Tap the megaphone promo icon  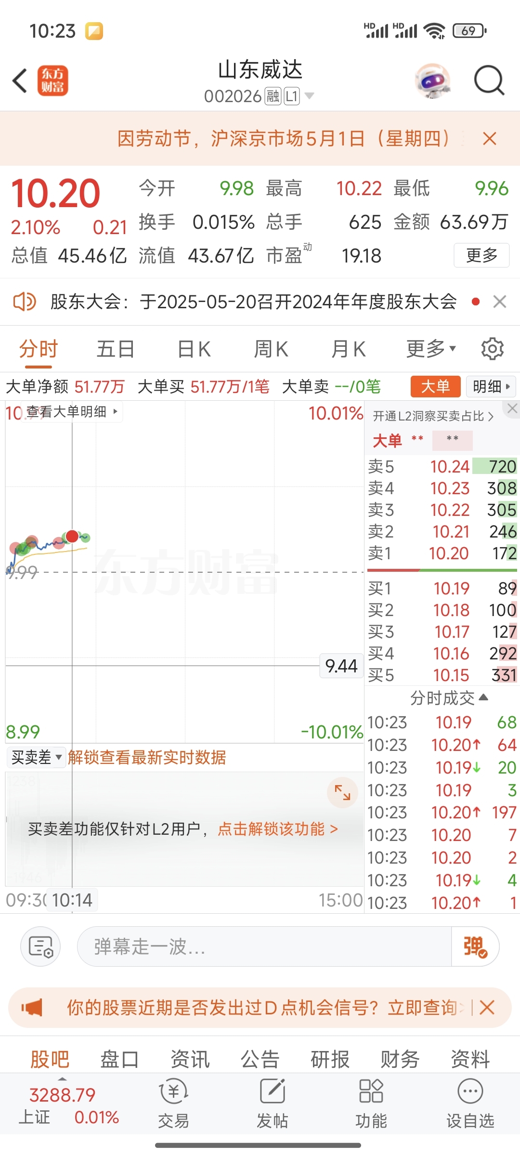tap(32, 1008)
